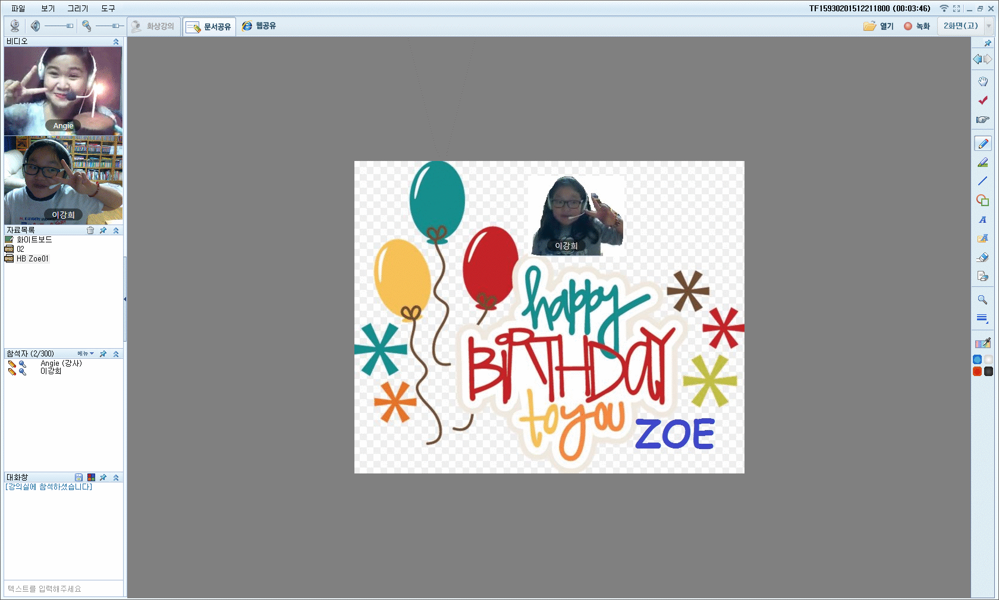Expand the 2화면(고) screen layout dropdown
This screenshot has height=600, width=999.
point(989,26)
